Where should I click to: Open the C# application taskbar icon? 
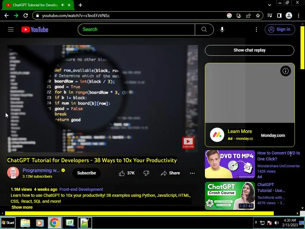point(70,223)
